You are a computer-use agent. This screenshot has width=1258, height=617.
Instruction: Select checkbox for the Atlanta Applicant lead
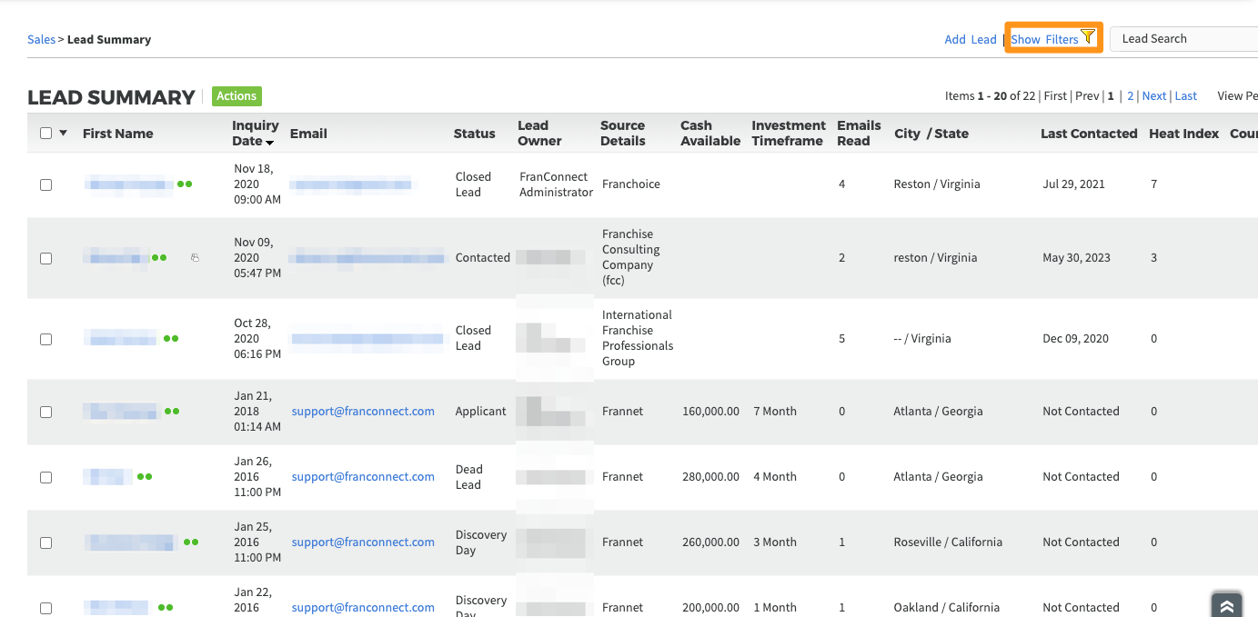pos(46,412)
